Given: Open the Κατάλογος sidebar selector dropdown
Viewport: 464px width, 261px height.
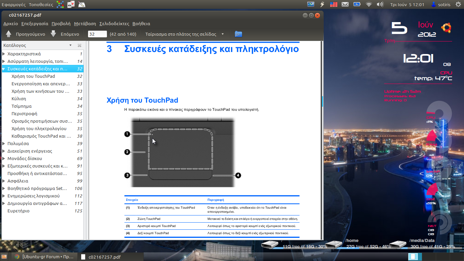Looking at the screenshot, I should (70, 46).
